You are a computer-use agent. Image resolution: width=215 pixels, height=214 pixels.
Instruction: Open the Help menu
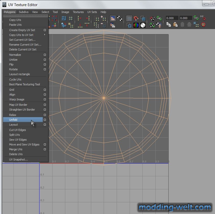(x=103, y=12)
